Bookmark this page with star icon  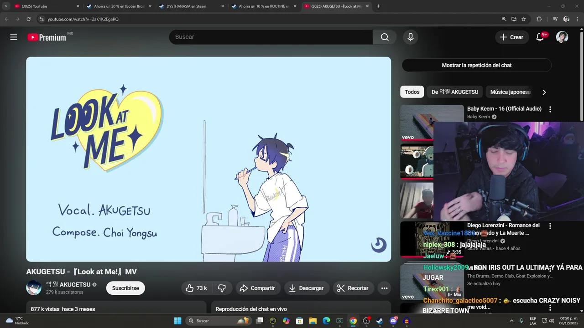pyautogui.click(x=524, y=19)
